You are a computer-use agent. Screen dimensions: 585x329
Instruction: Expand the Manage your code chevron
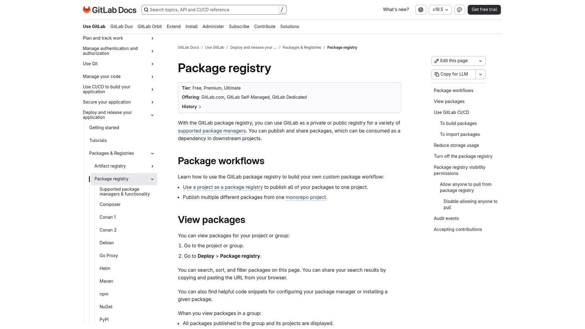152,77
